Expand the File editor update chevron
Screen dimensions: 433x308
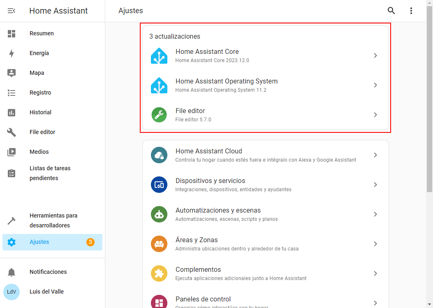375,115
